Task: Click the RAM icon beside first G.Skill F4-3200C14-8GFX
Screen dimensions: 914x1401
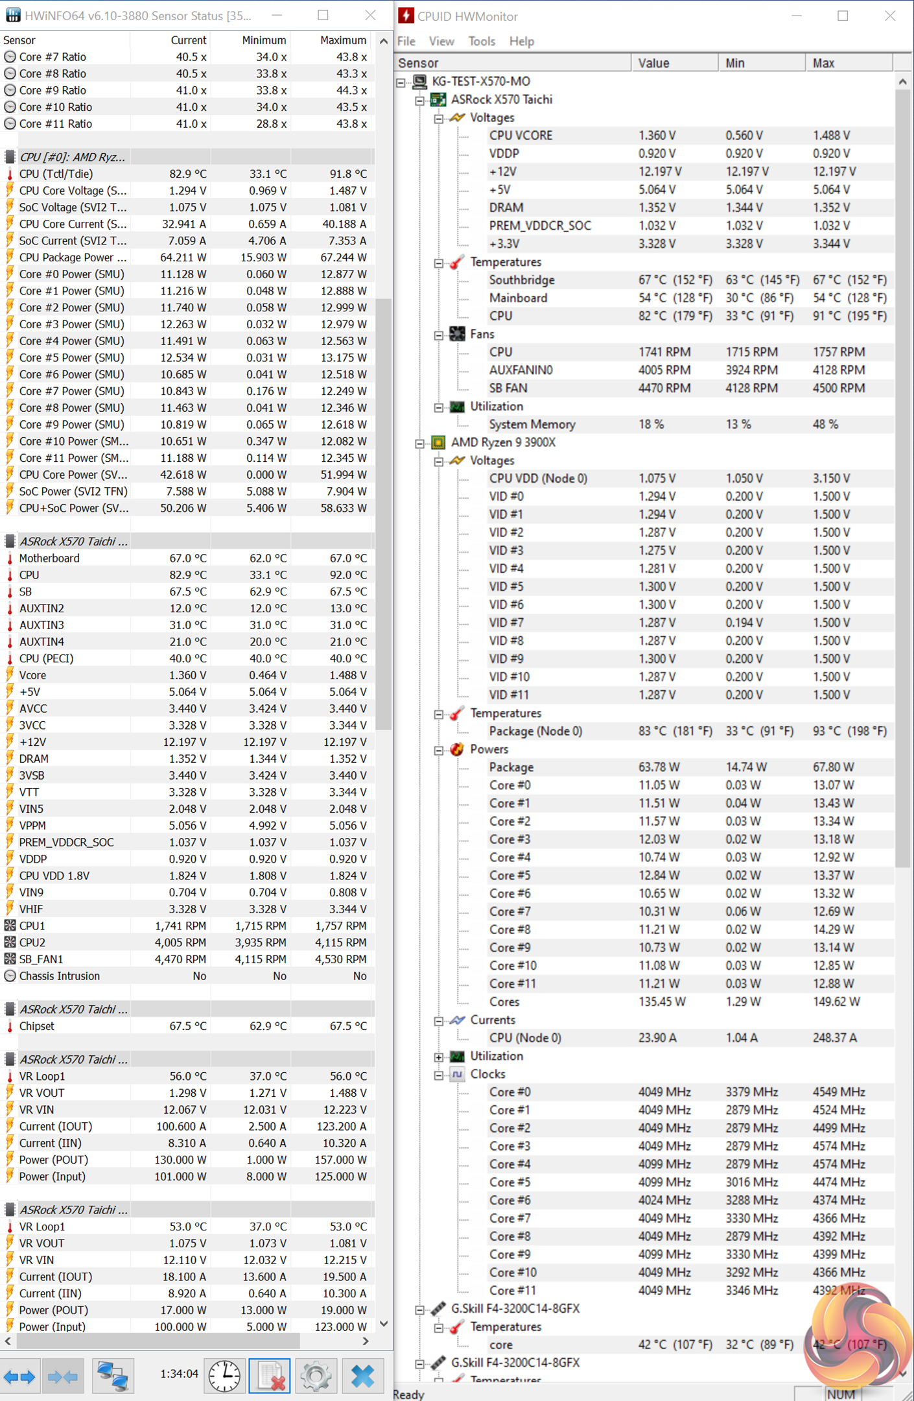Action: point(439,1308)
